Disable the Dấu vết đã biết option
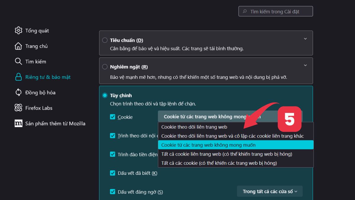Viewport: 355px width, 200px height. point(113,173)
